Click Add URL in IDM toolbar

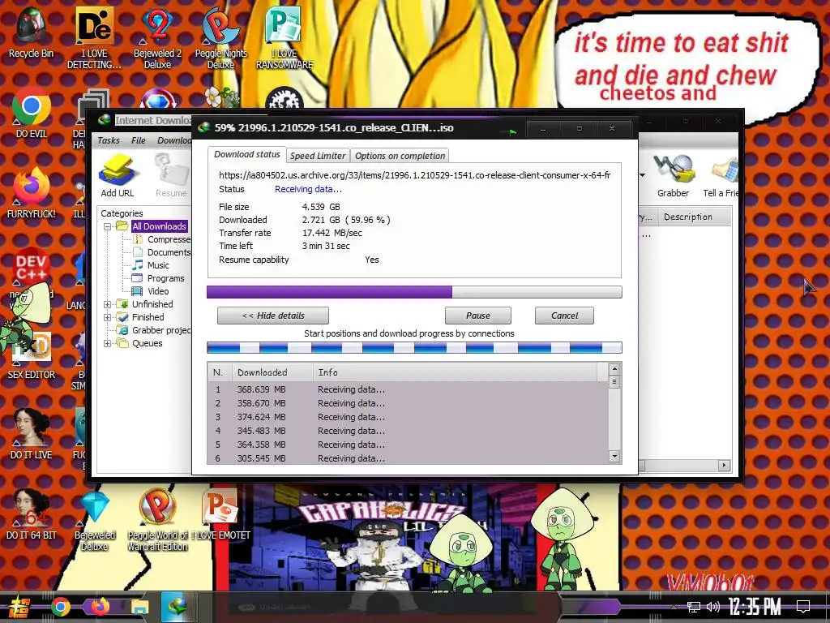(118, 176)
